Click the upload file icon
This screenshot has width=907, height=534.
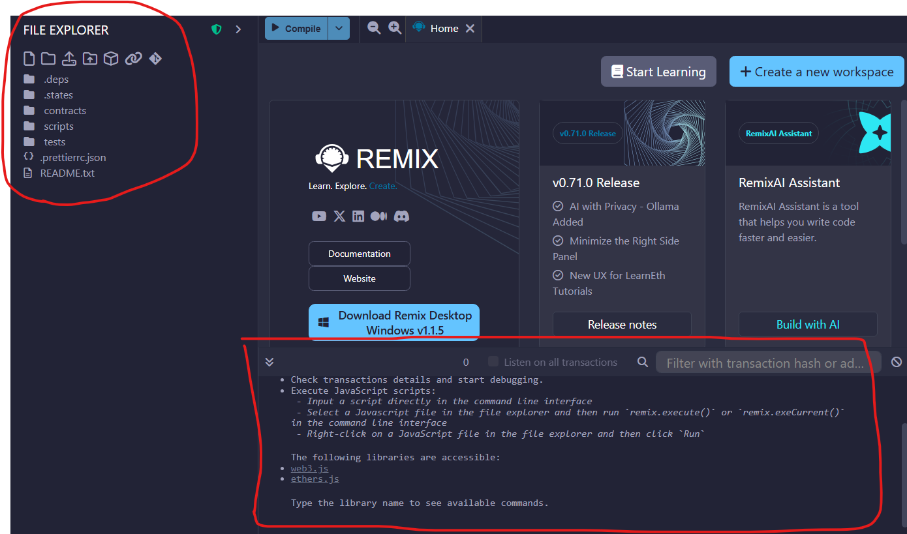[69, 59]
